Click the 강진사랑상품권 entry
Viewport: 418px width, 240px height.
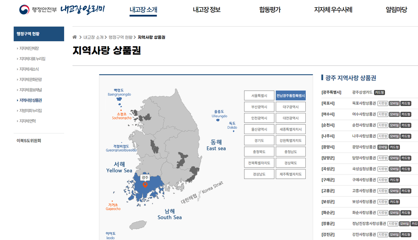pyautogui.click(x=364, y=235)
